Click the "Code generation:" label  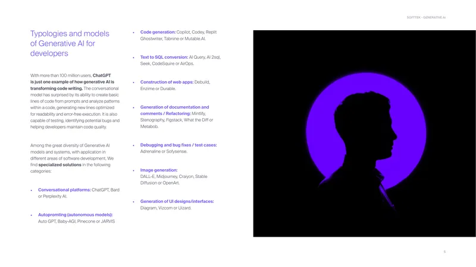pos(158,32)
